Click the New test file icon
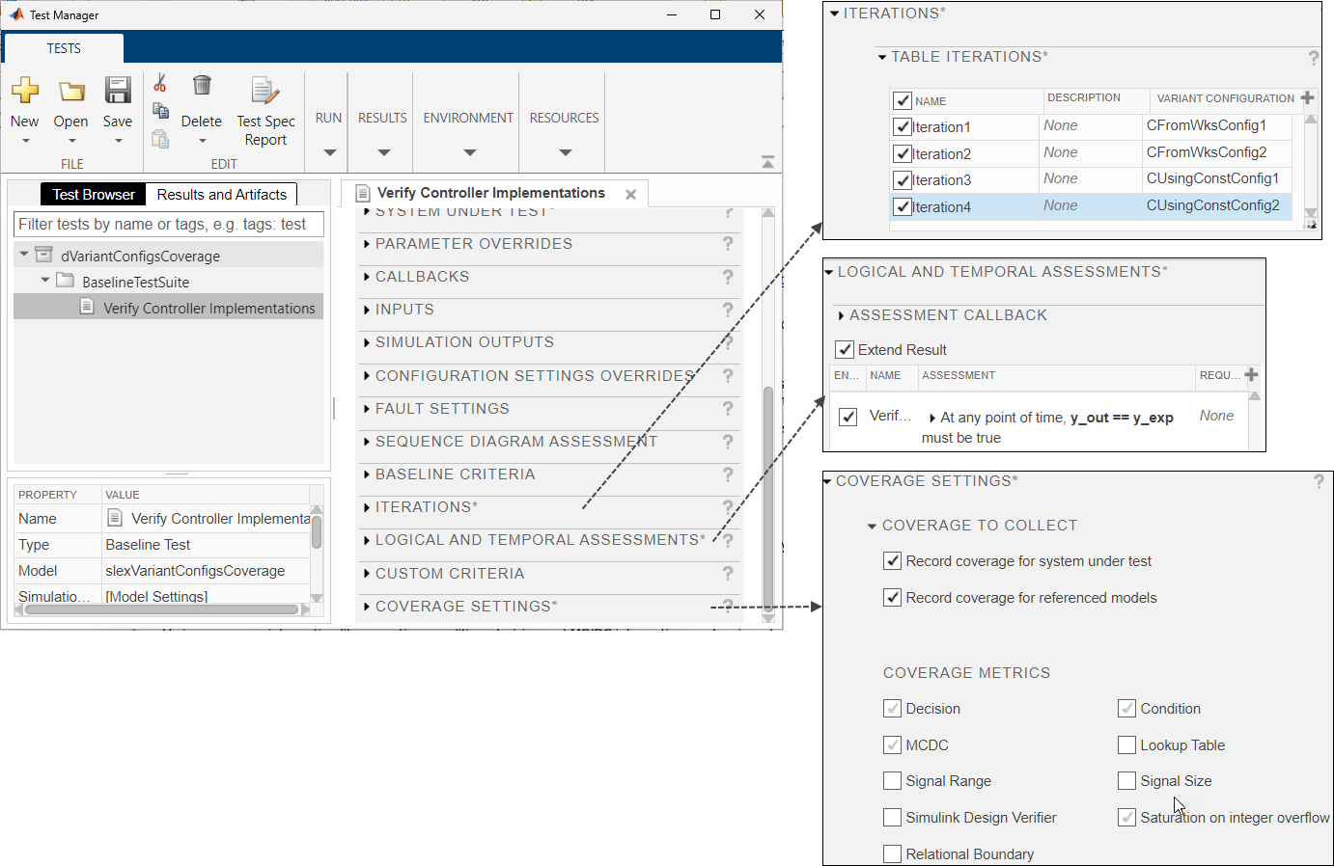This screenshot has width=1334, height=866. coord(25,91)
